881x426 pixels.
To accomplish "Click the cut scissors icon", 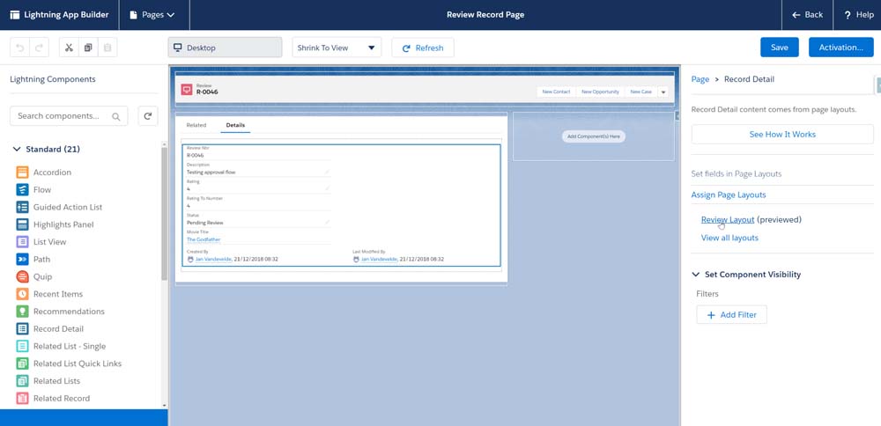I will [69, 48].
